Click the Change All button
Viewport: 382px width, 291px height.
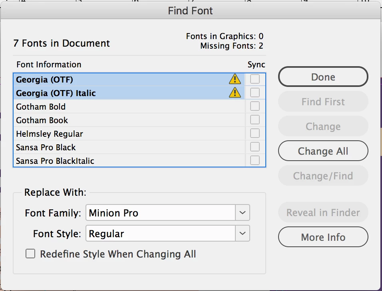pyautogui.click(x=323, y=151)
